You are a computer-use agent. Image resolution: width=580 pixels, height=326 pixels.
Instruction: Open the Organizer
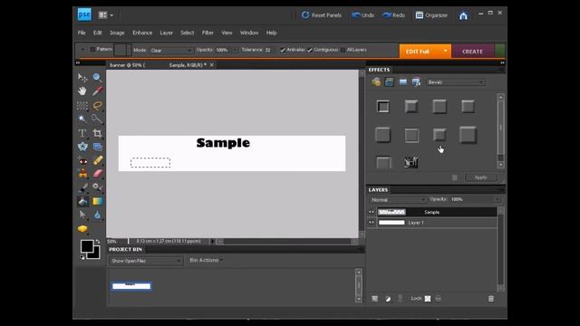[431, 15]
